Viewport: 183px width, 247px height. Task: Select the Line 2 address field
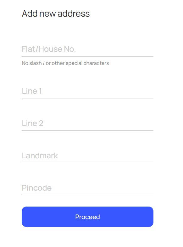pos(87,123)
